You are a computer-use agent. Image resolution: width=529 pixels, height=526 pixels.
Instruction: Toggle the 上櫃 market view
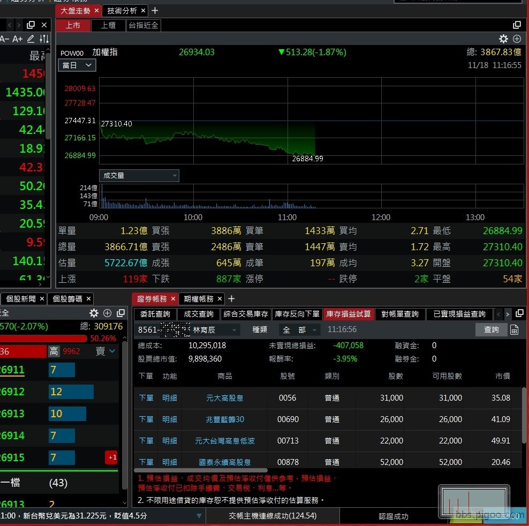click(x=108, y=25)
